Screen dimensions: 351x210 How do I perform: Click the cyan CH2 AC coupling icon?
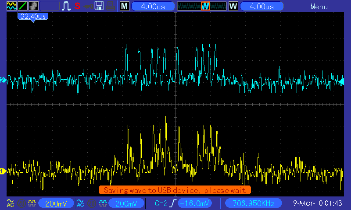[80, 203]
